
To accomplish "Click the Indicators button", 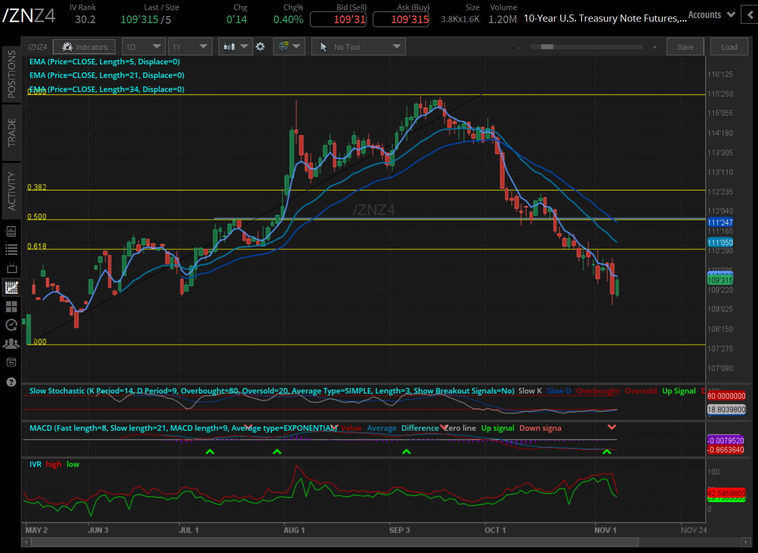I will [84, 47].
